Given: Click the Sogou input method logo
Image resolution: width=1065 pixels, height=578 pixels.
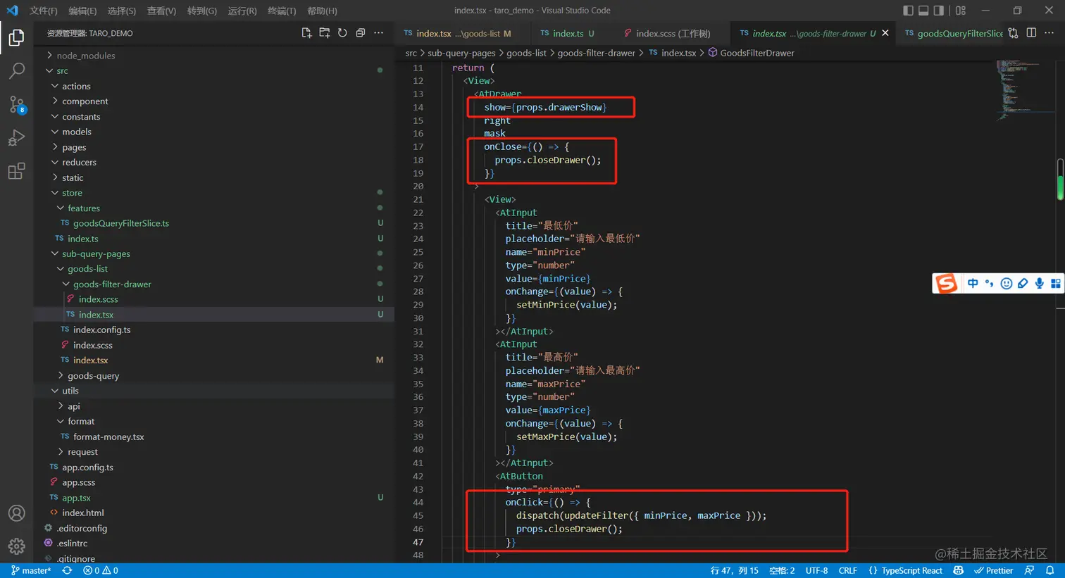Looking at the screenshot, I should 946,283.
